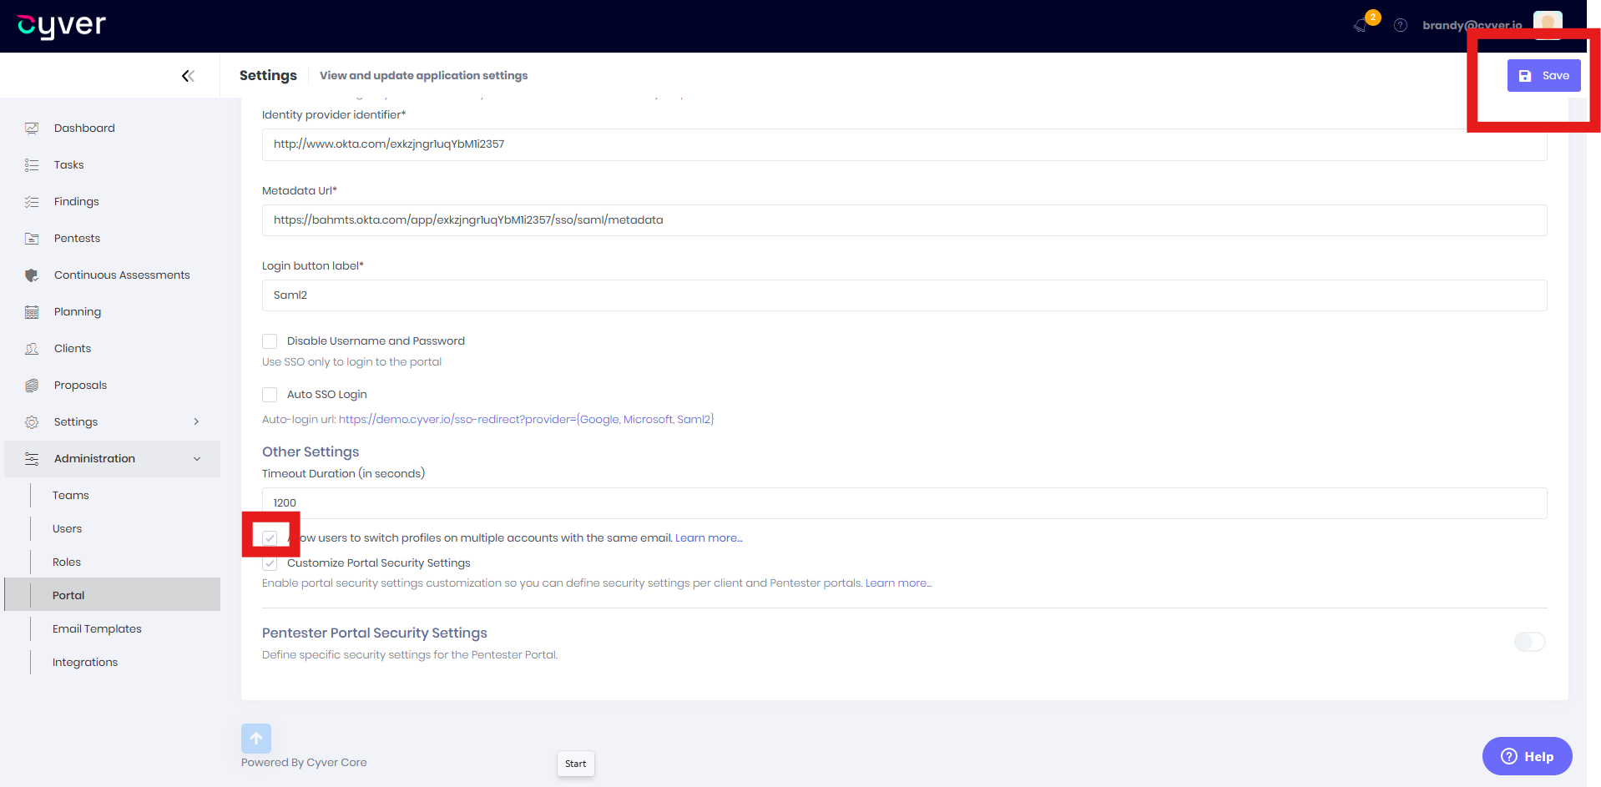Navigate to Pentests

click(78, 238)
